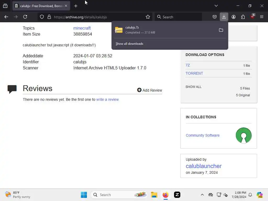Click the uBlock Origin extension icon
This screenshot has width=268, height=201.
253,16
